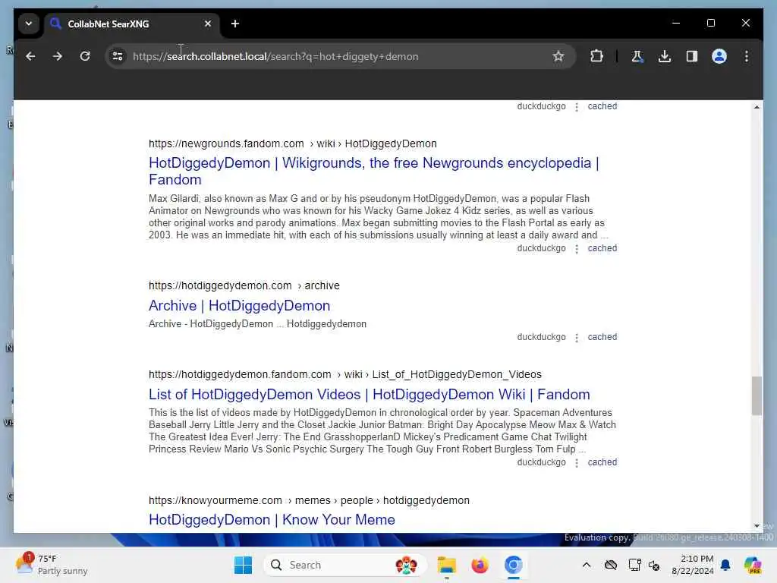Open the Chrome three-dot menu
The width and height of the screenshot is (777, 583).
click(747, 56)
